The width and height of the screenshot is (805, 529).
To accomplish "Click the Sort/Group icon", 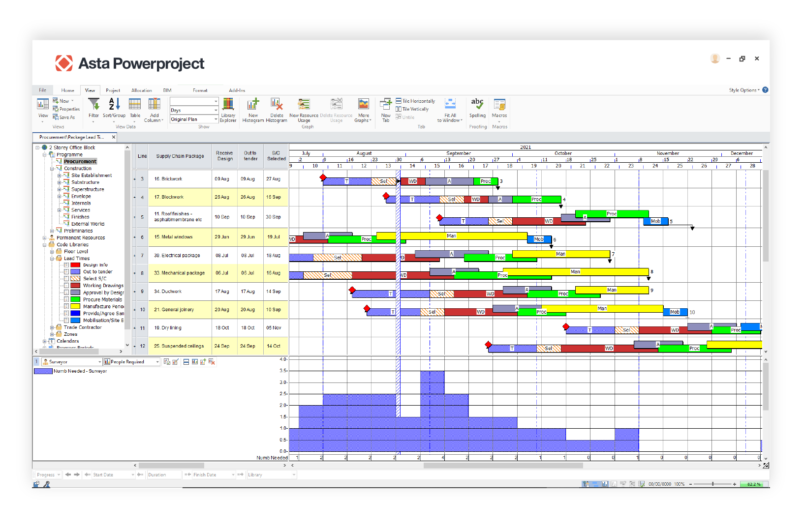I will point(114,104).
